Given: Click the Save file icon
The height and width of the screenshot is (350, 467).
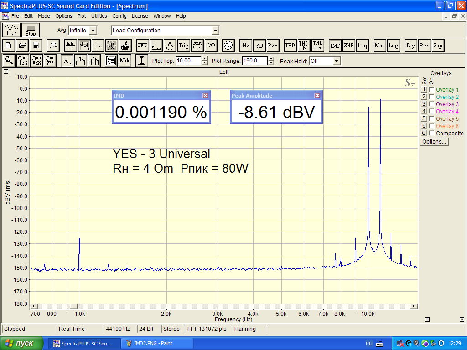Looking at the screenshot, I should 36,45.
